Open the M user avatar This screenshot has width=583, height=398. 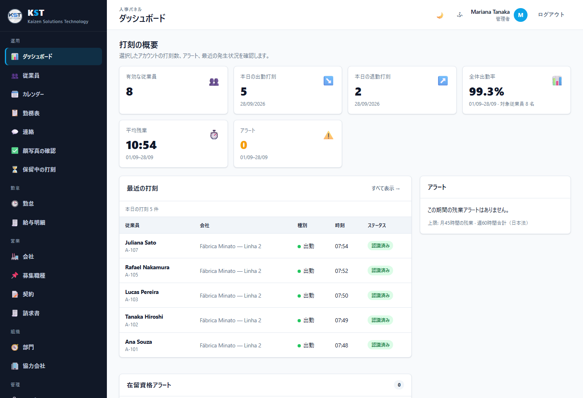pos(521,15)
